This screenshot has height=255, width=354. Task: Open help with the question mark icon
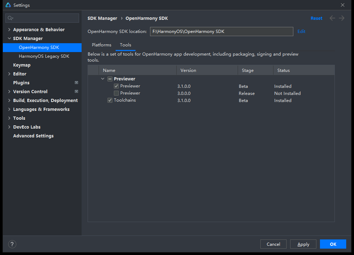12,244
